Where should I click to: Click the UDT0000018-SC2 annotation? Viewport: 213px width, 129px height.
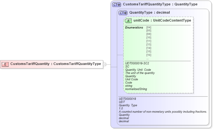tap(137, 63)
